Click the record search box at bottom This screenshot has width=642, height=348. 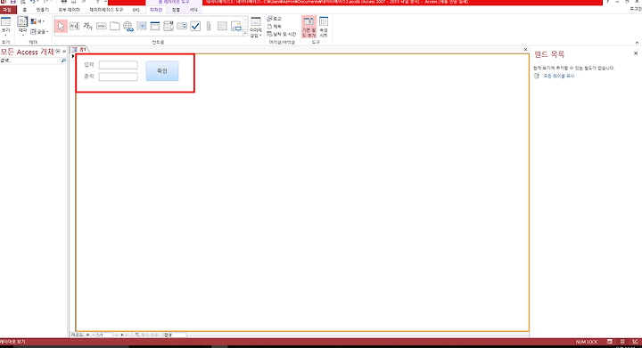point(175,335)
